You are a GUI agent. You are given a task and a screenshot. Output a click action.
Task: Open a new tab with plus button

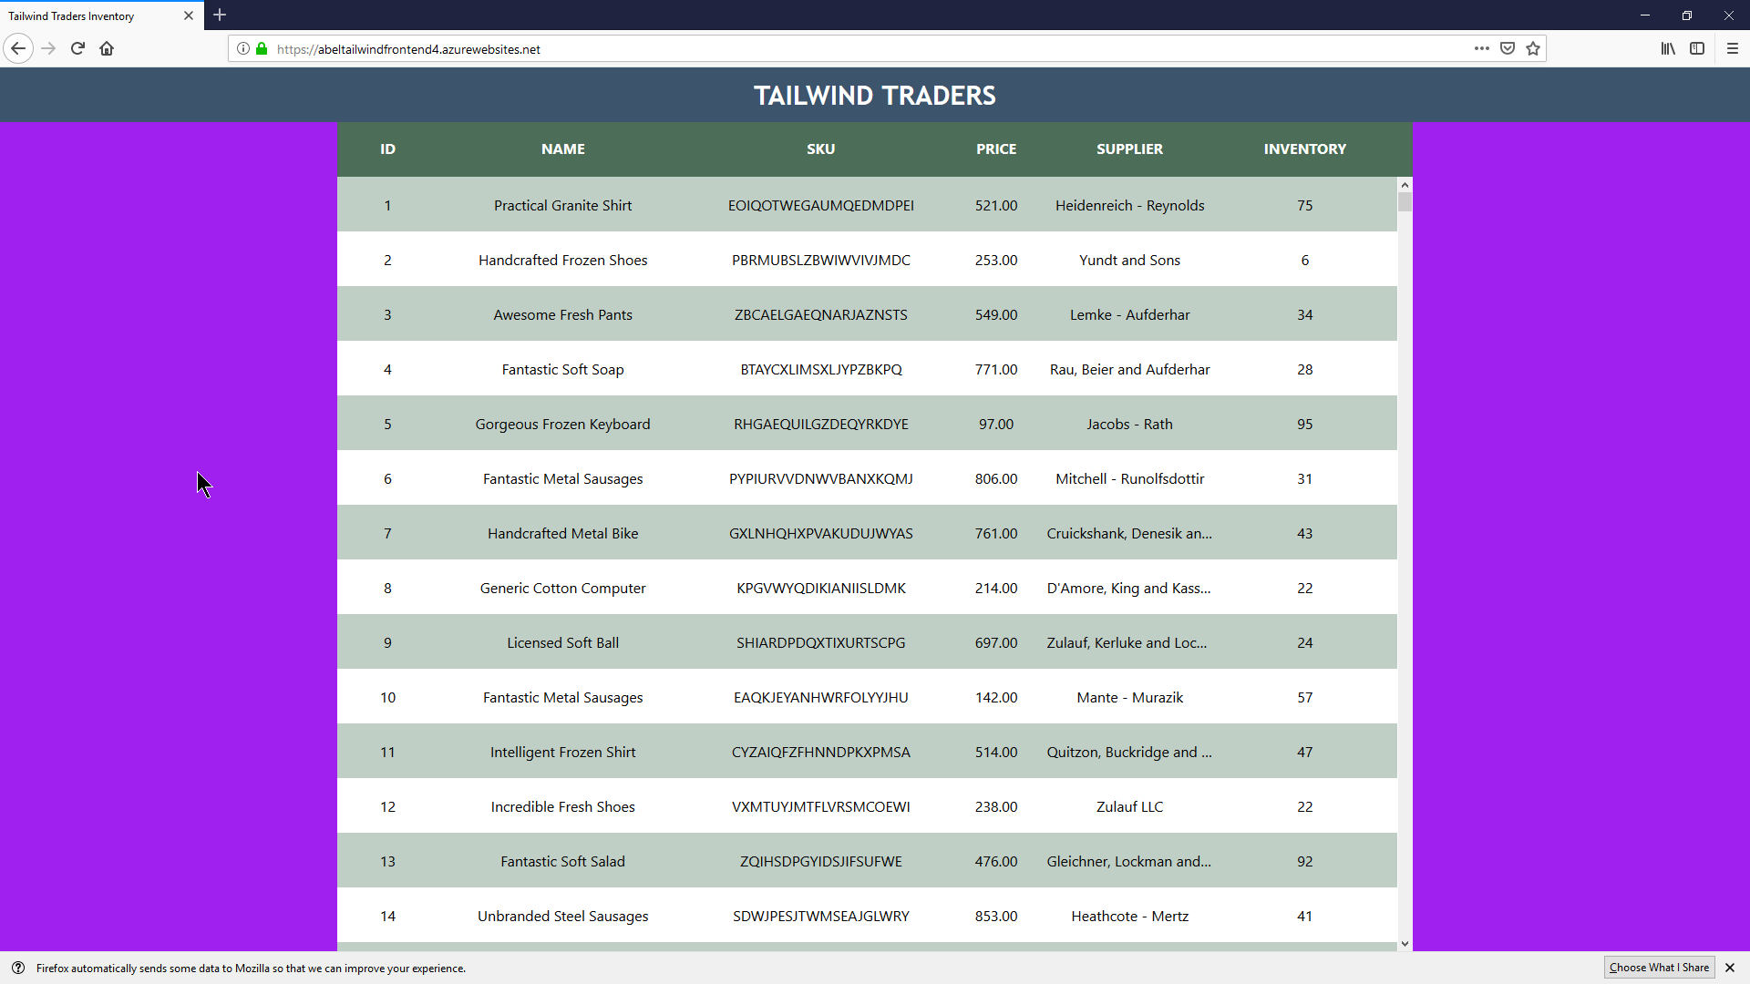220,15
